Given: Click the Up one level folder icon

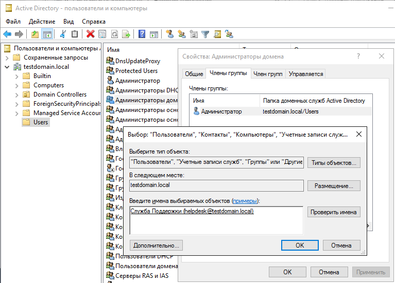Looking at the screenshot, I should 35,34.
